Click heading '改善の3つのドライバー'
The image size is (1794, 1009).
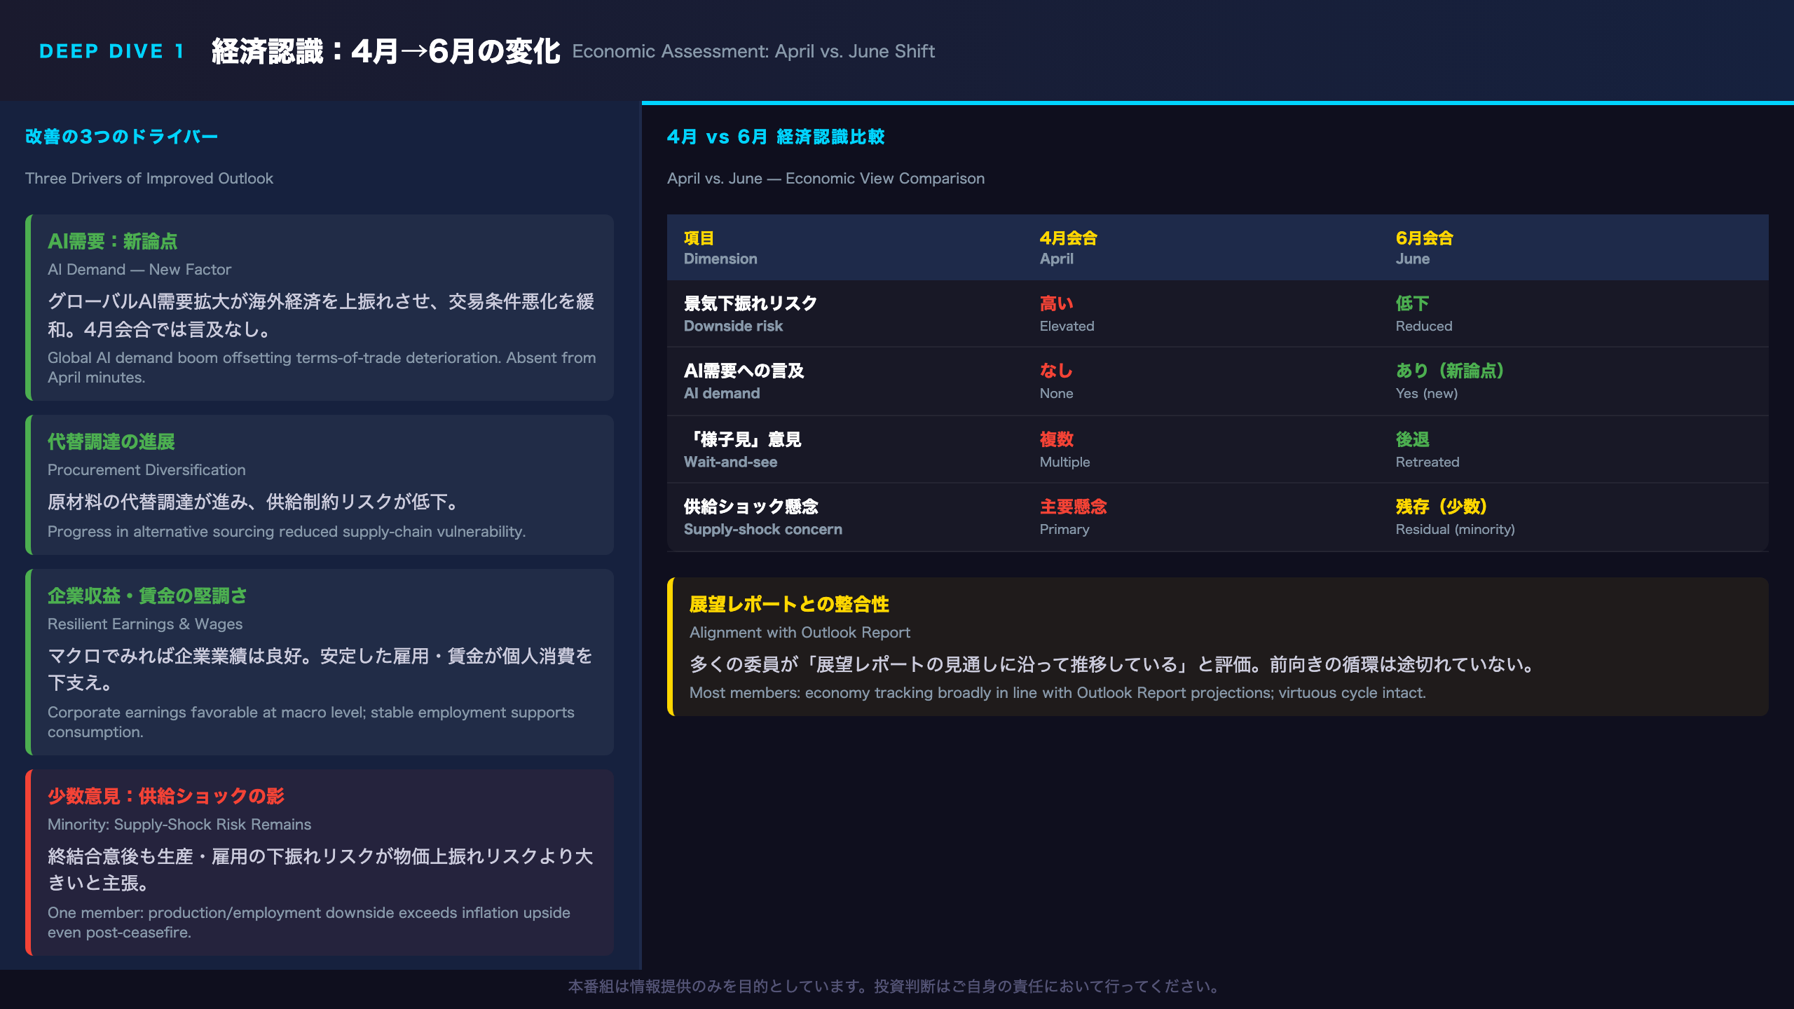click(121, 137)
